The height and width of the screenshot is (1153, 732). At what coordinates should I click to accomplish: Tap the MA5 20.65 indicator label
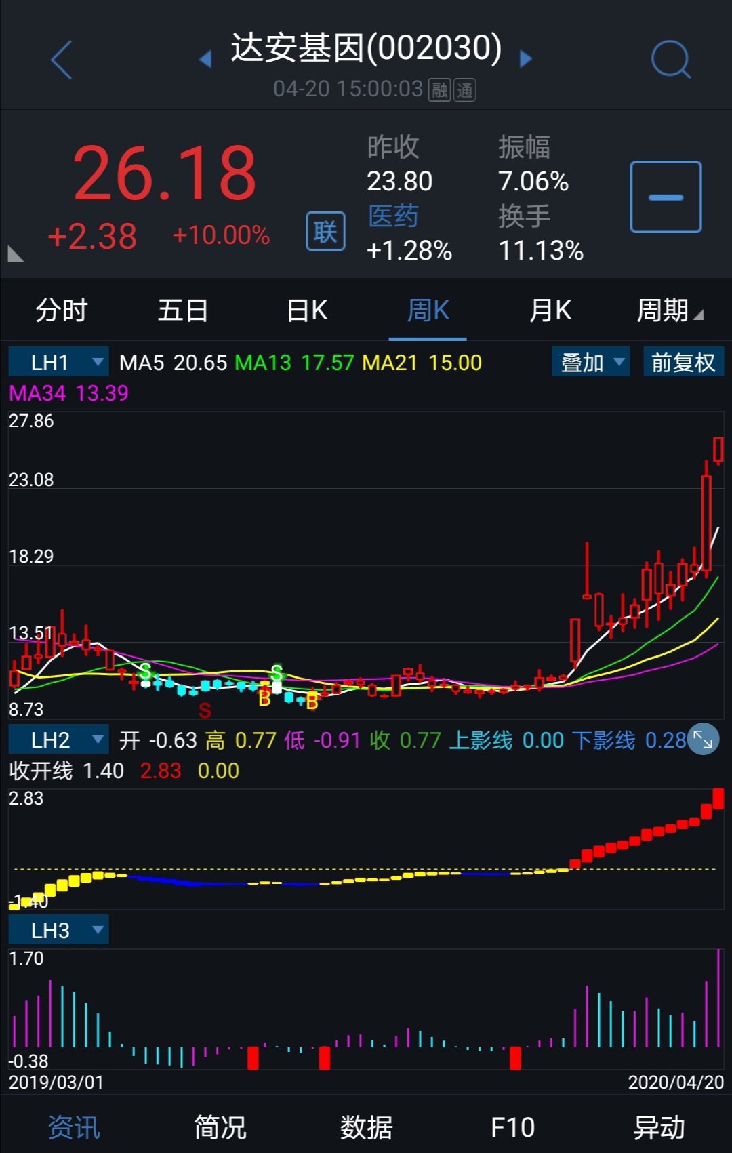click(173, 363)
